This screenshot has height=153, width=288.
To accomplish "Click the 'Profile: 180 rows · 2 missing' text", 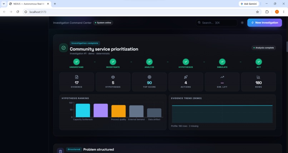I will tap(185, 126).
